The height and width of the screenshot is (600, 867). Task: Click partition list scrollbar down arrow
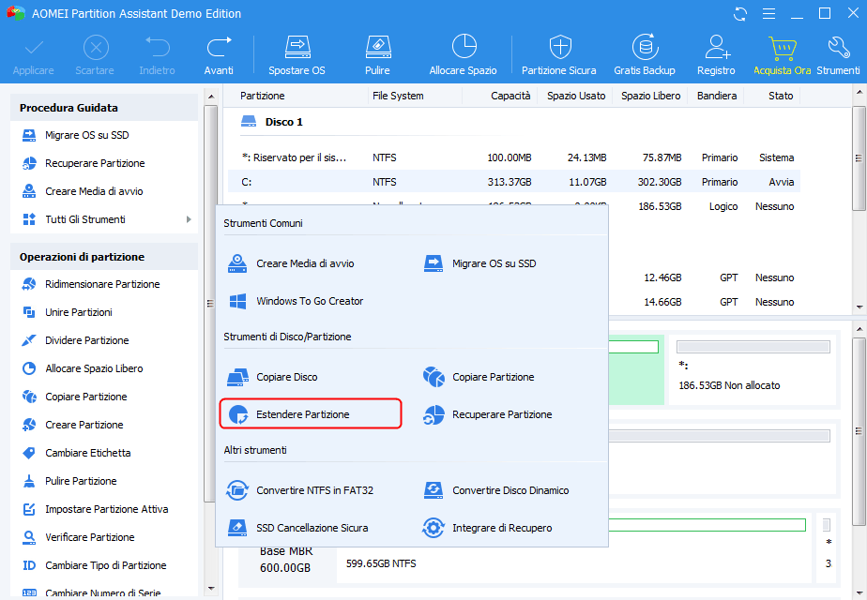click(x=859, y=307)
